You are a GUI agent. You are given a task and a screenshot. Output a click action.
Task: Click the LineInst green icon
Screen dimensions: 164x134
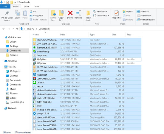click(x=34, y=82)
